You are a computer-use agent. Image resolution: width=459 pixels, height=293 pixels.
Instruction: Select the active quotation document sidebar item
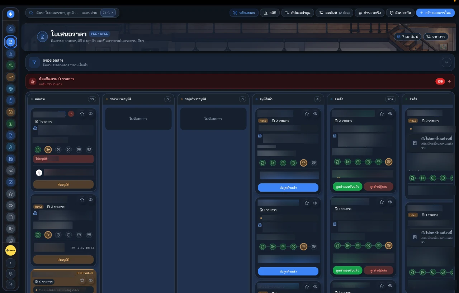pos(11,42)
